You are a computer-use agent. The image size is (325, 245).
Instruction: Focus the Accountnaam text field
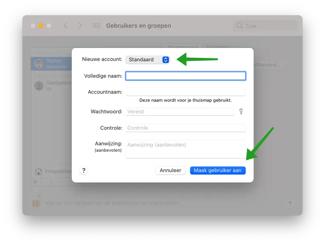click(185, 92)
